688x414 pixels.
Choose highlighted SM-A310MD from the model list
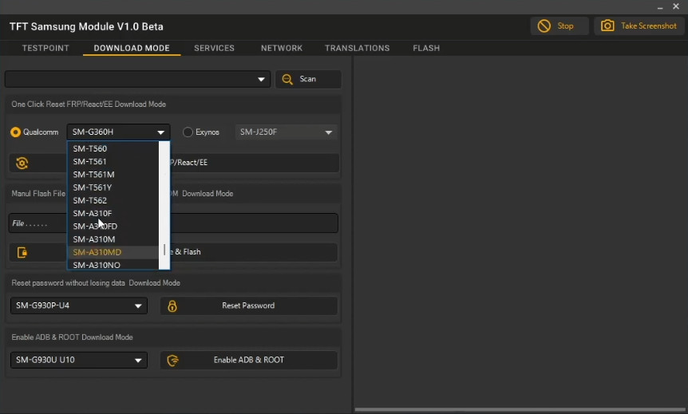(x=113, y=252)
